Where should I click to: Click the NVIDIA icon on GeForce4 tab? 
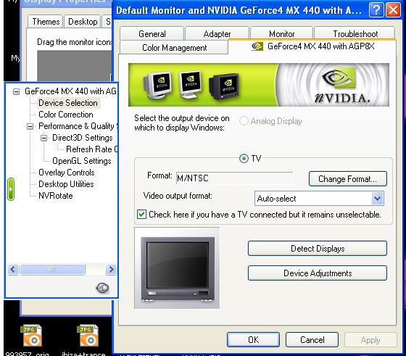[257, 46]
